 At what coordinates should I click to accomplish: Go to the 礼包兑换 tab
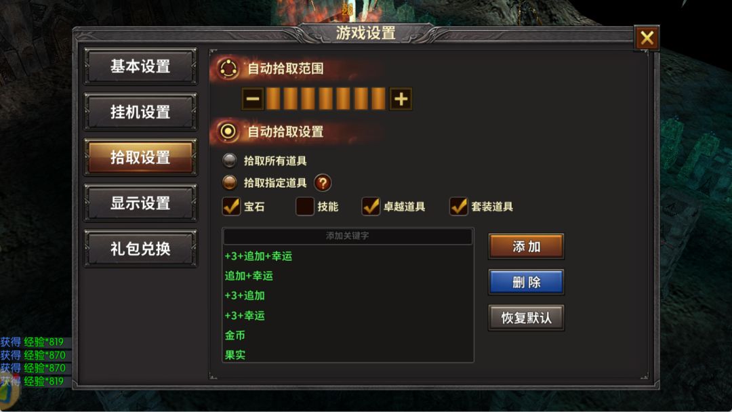140,249
